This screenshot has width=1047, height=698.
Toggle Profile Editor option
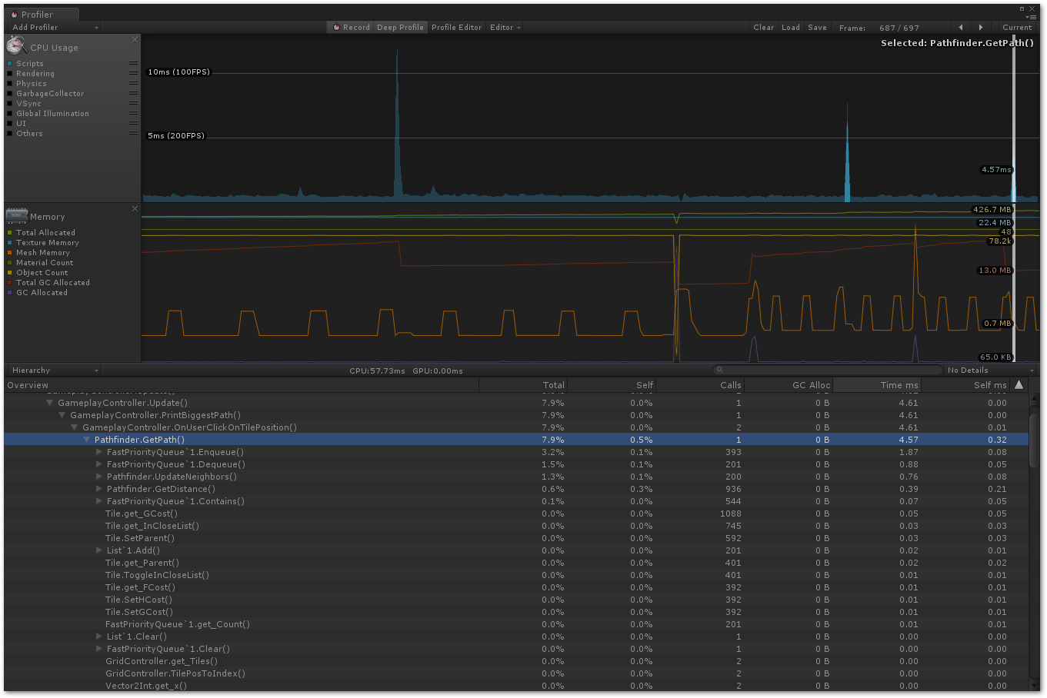click(x=456, y=27)
